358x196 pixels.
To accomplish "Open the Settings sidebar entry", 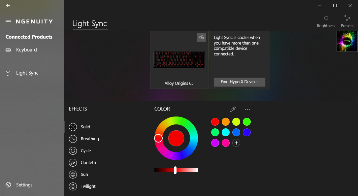I will tap(32, 185).
